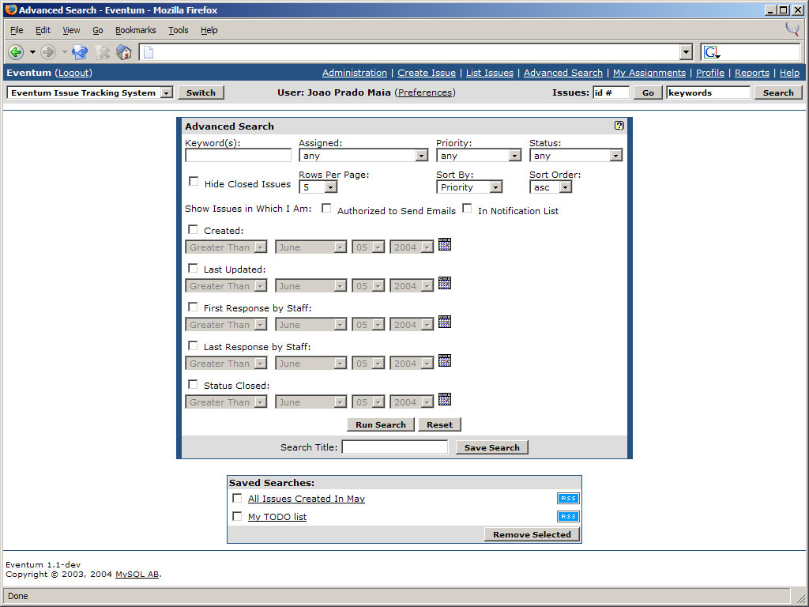Click the Status Closed calendar icon
Image resolution: width=809 pixels, height=607 pixels.
pyautogui.click(x=444, y=400)
